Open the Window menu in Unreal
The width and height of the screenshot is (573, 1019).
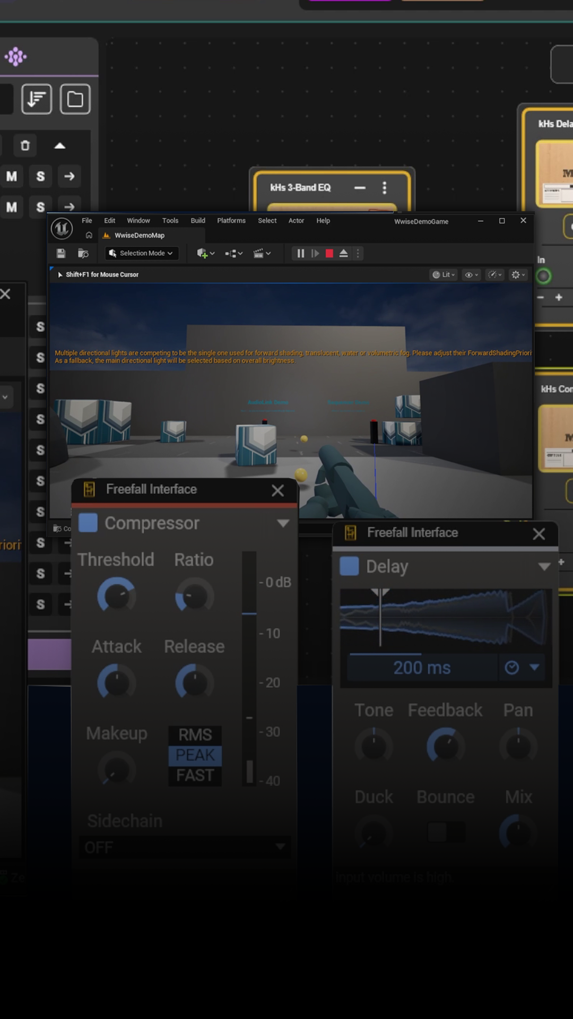point(138,221)
